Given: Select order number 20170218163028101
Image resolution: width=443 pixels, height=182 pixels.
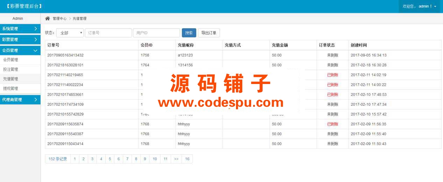Looking at the screenshot, I should click(65, 65).
